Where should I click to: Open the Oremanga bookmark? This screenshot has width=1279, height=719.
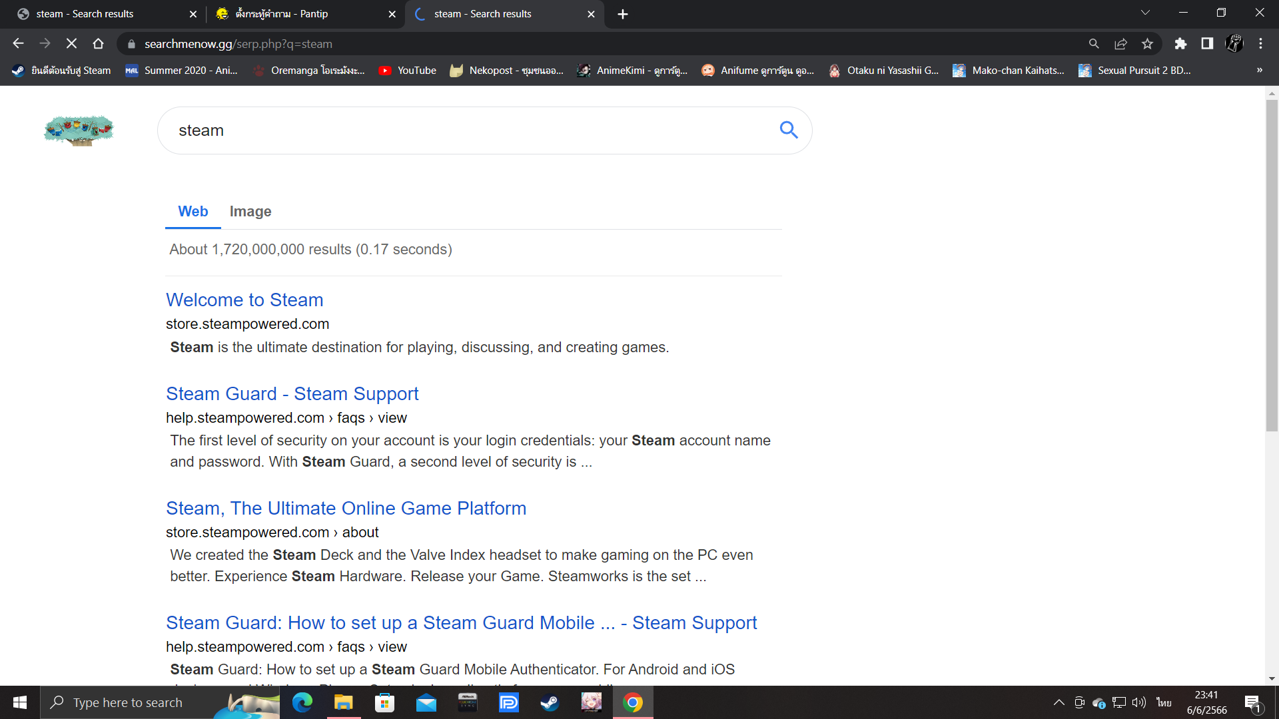[308, 70]
